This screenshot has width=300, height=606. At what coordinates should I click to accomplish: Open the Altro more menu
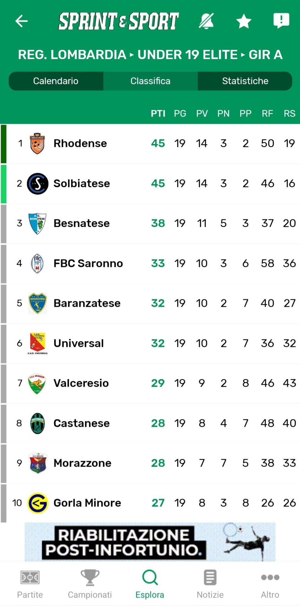(x=270, y=584)
